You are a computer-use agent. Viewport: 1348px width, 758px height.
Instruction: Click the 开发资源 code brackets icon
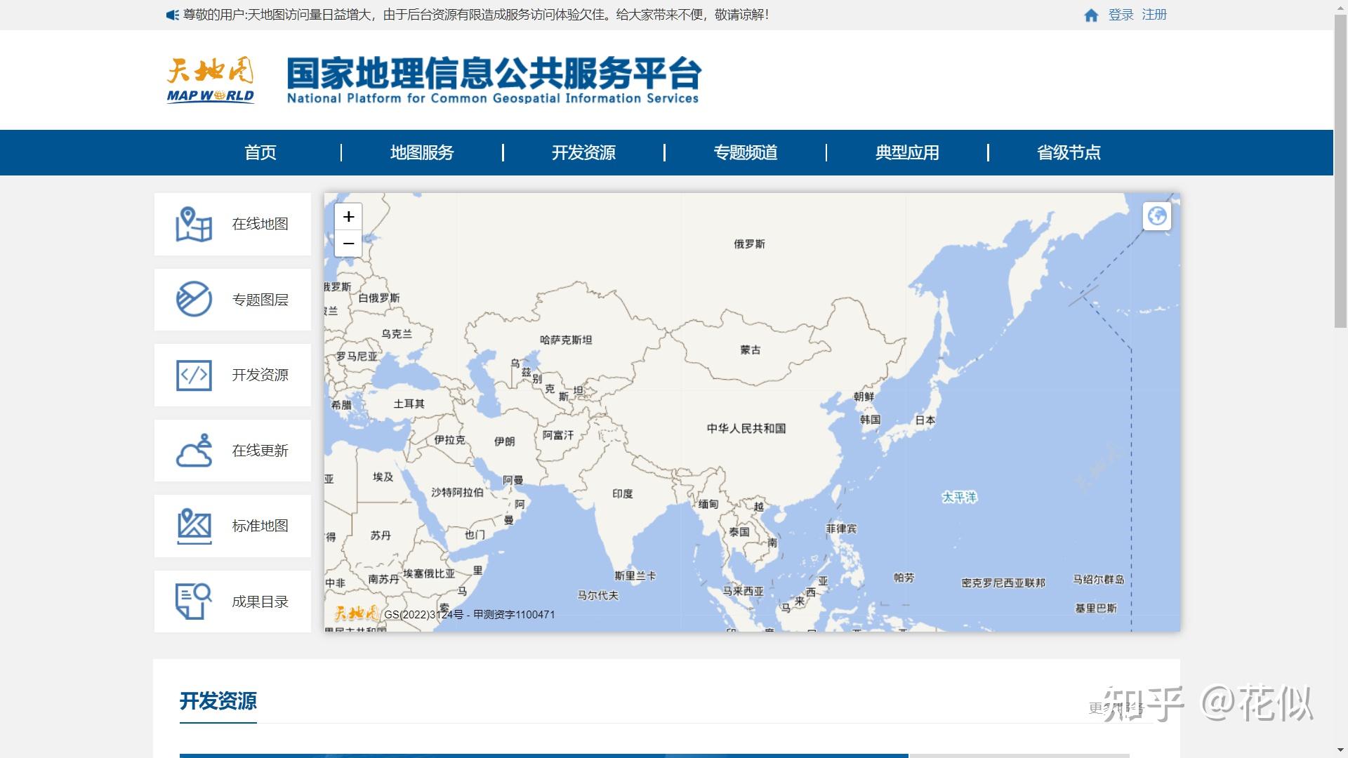[x=194, y=375]
